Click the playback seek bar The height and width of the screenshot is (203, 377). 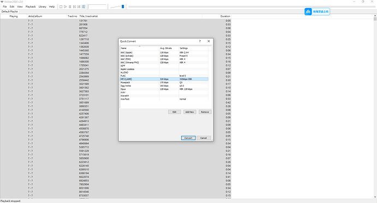(251, 7)
